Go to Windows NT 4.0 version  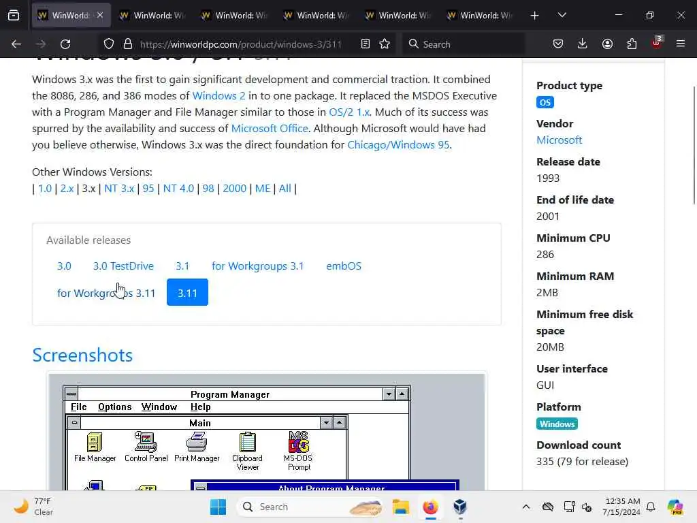click(178, 189)
